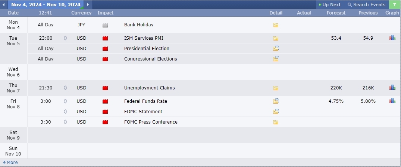Open detail folder for ISM Services PMI
The width and height of the screenshot is (401, 167).
[x=275, y=39]
